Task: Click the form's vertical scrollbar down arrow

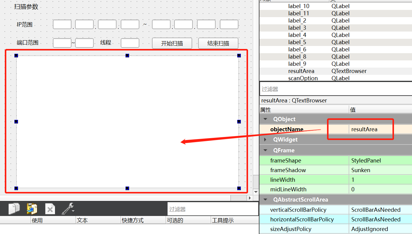Action: click(256, 192)
